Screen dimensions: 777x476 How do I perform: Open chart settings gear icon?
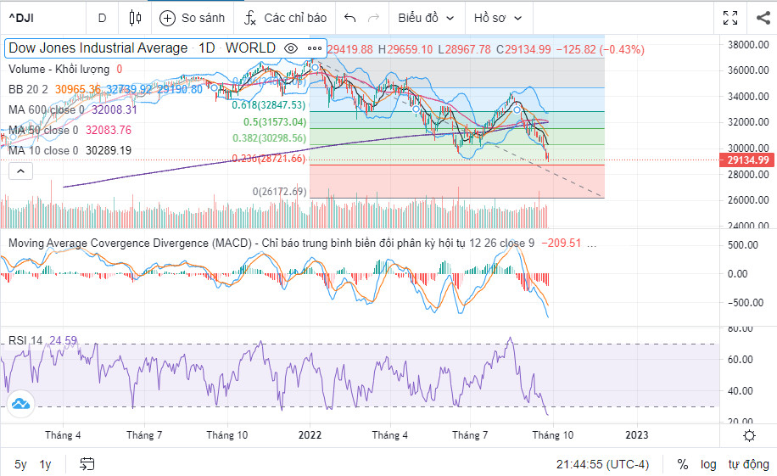[x=749, y=436]
